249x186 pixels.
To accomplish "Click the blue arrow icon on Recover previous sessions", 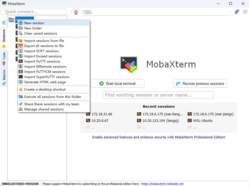I will 178,83.
